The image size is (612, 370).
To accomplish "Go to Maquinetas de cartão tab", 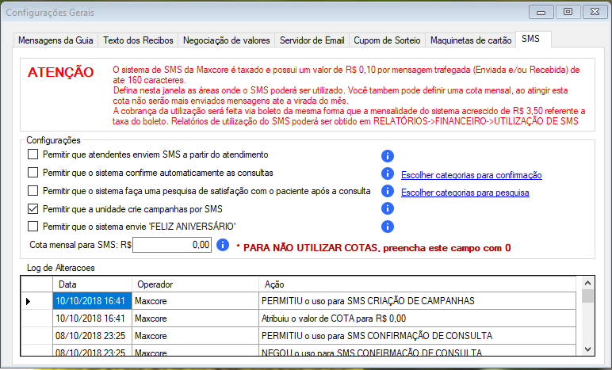I will coord(470,40).
